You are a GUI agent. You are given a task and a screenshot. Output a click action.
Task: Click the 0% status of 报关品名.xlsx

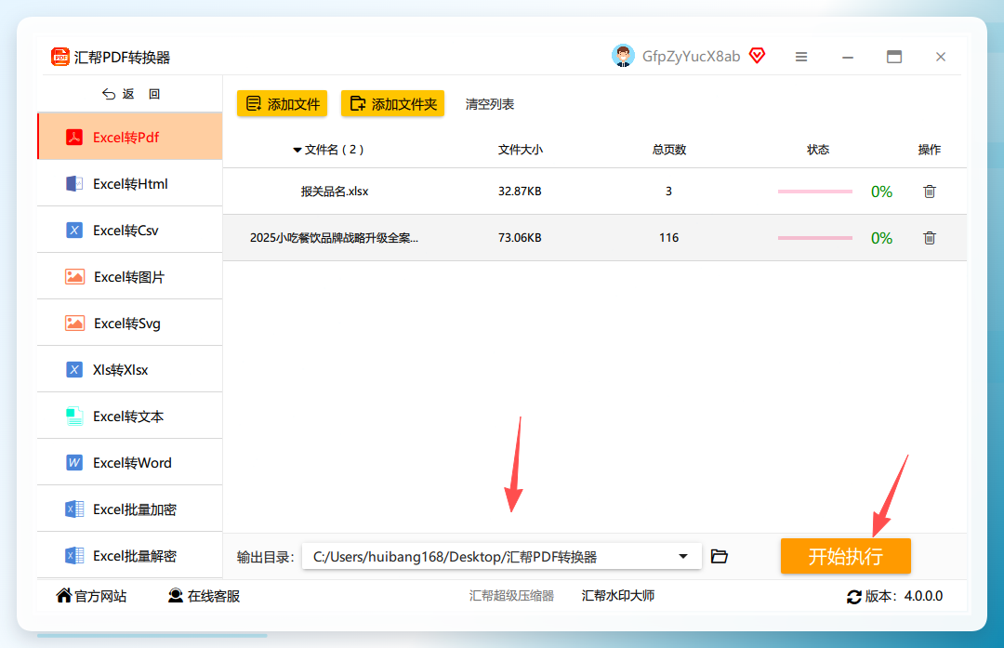click(x=881, y=192)
